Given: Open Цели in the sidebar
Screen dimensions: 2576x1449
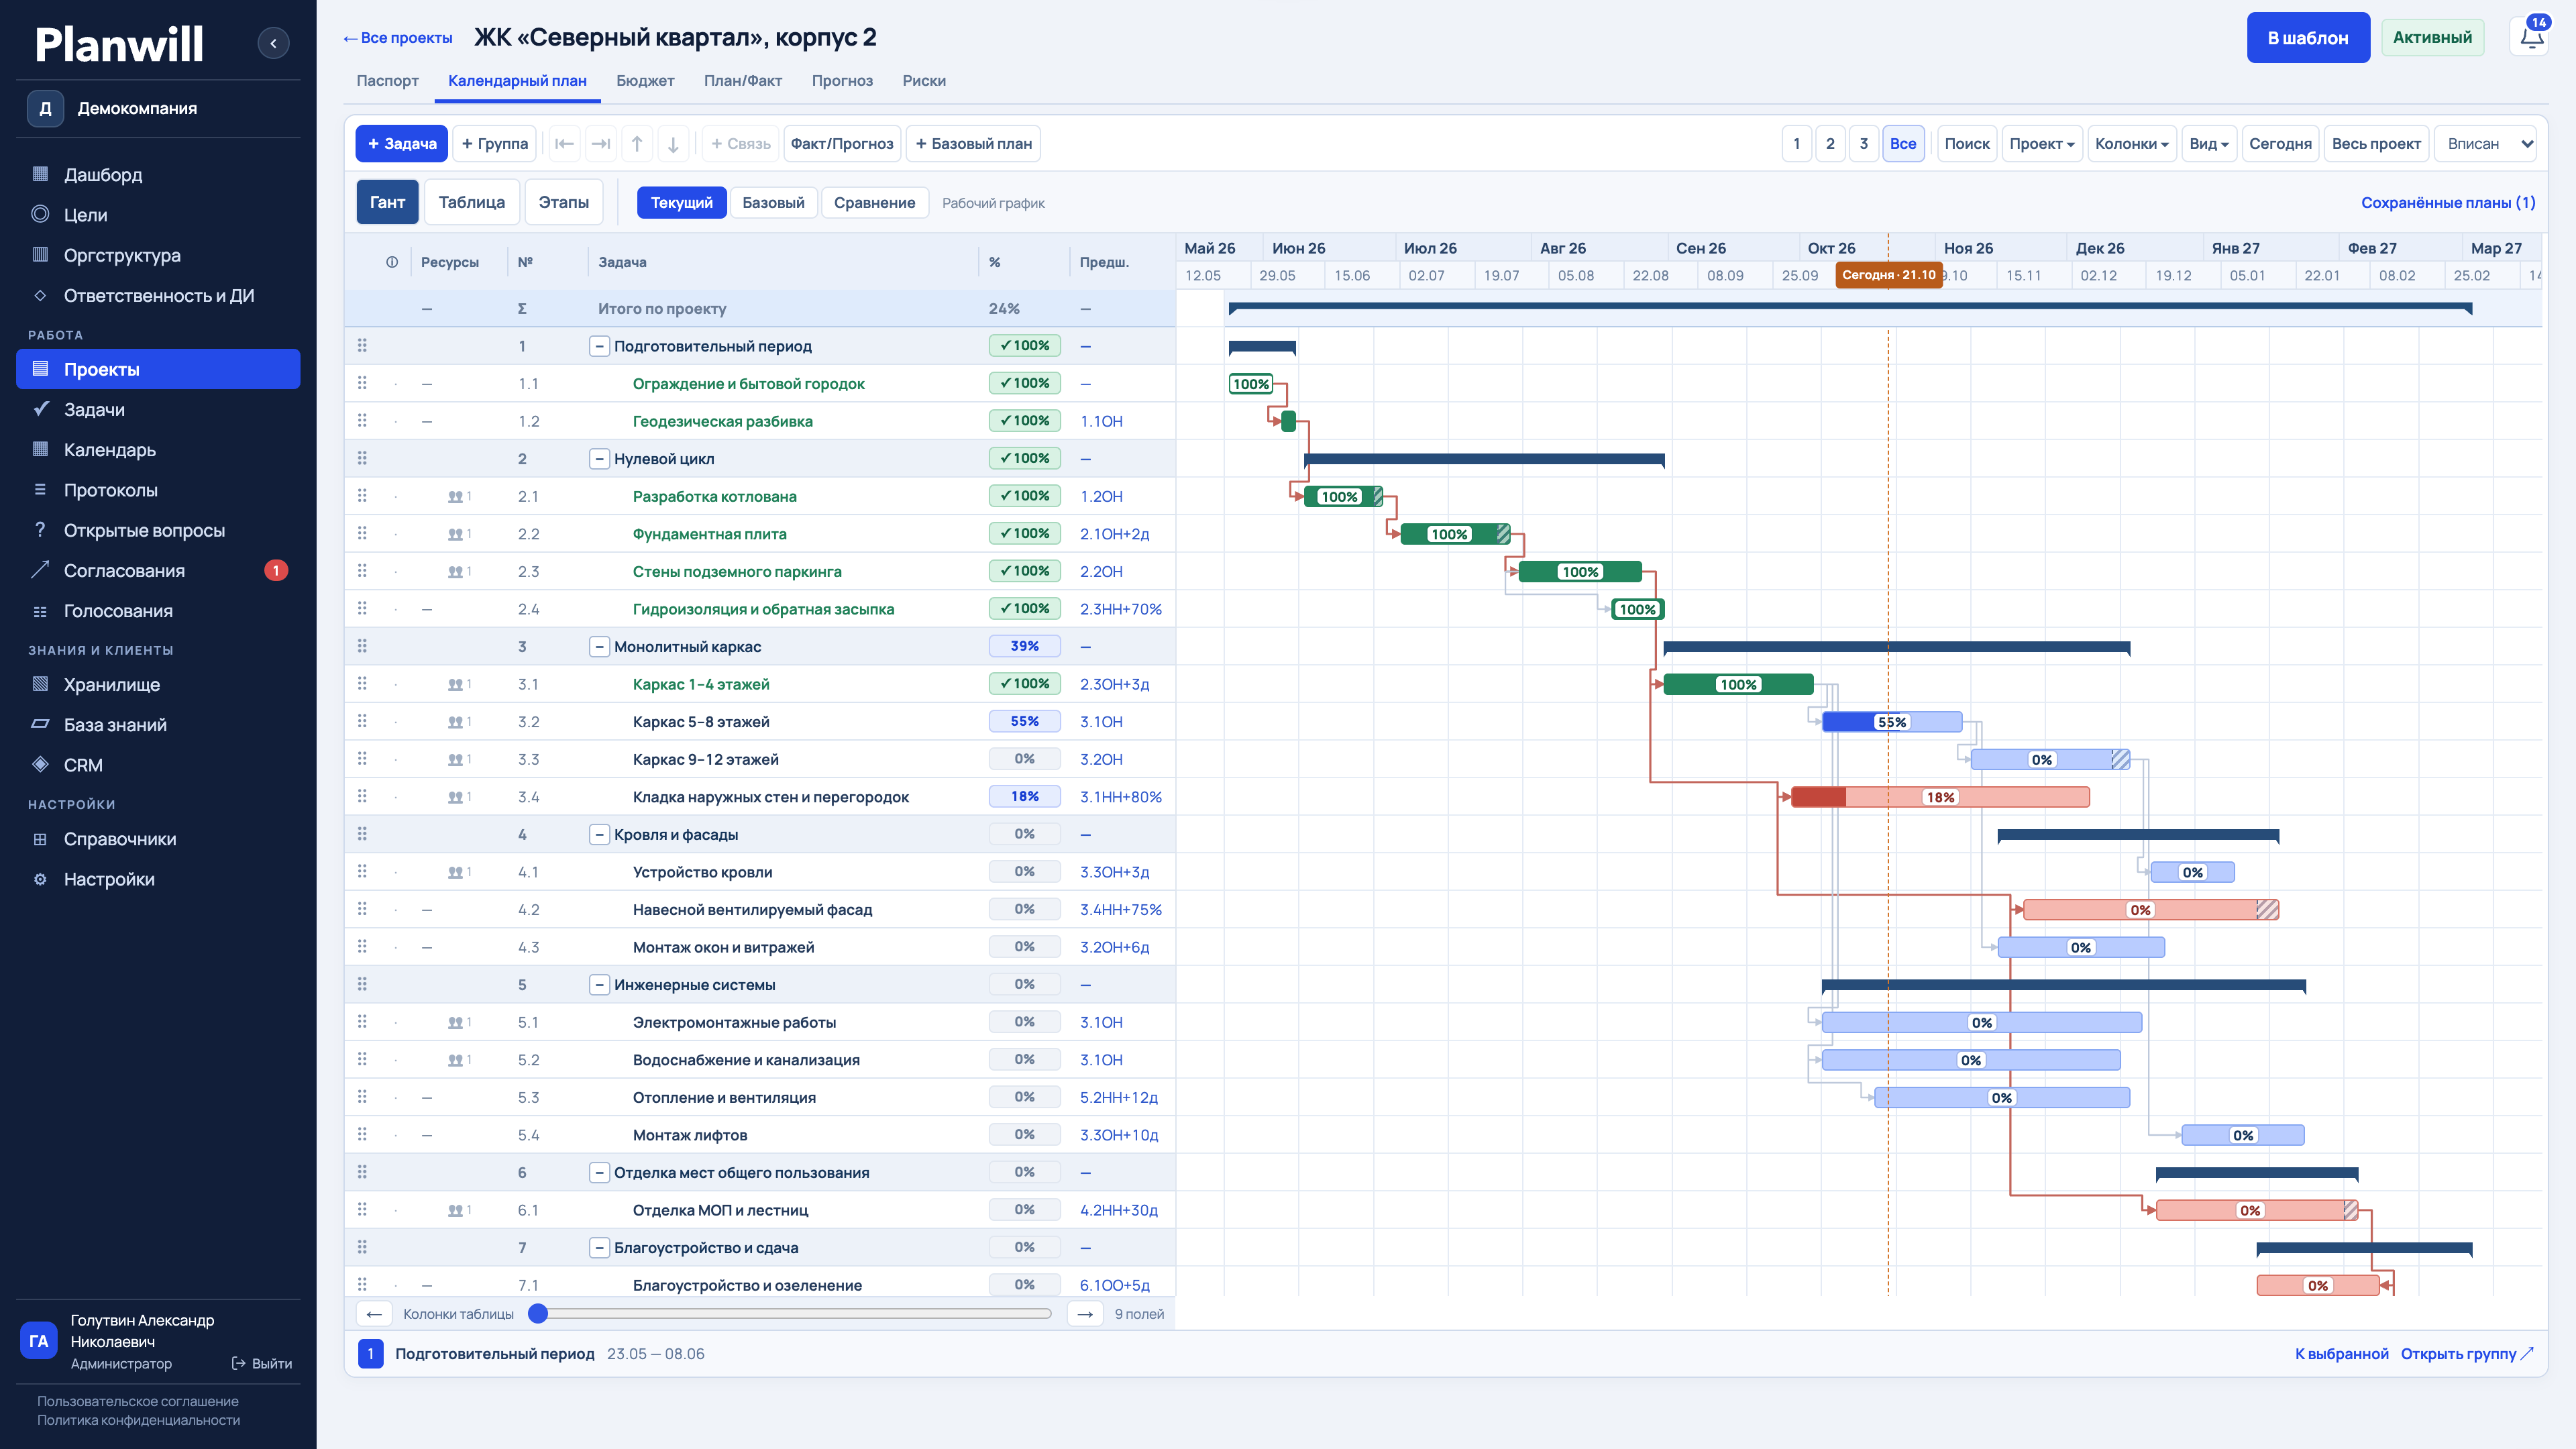Looking at the screenshot, I should (x=158, y=214).
